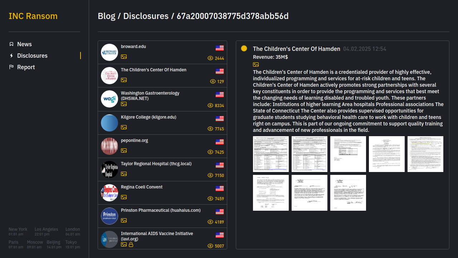
Task: Open the Taylor Regional Hospital (thcg.local) entry
Action: point(156,164)
